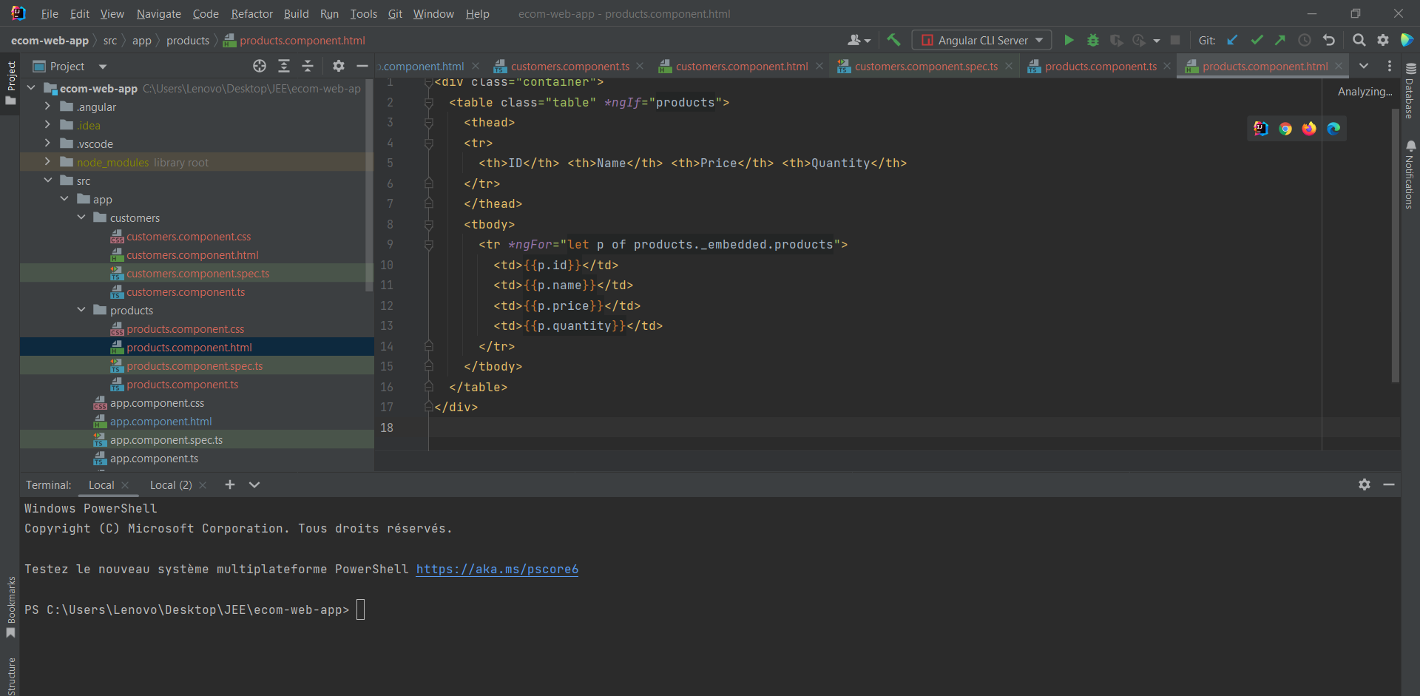1420x696 pixels.
Task: Follow the PowerShell pscore6 link in terminal
Action: 497,569
